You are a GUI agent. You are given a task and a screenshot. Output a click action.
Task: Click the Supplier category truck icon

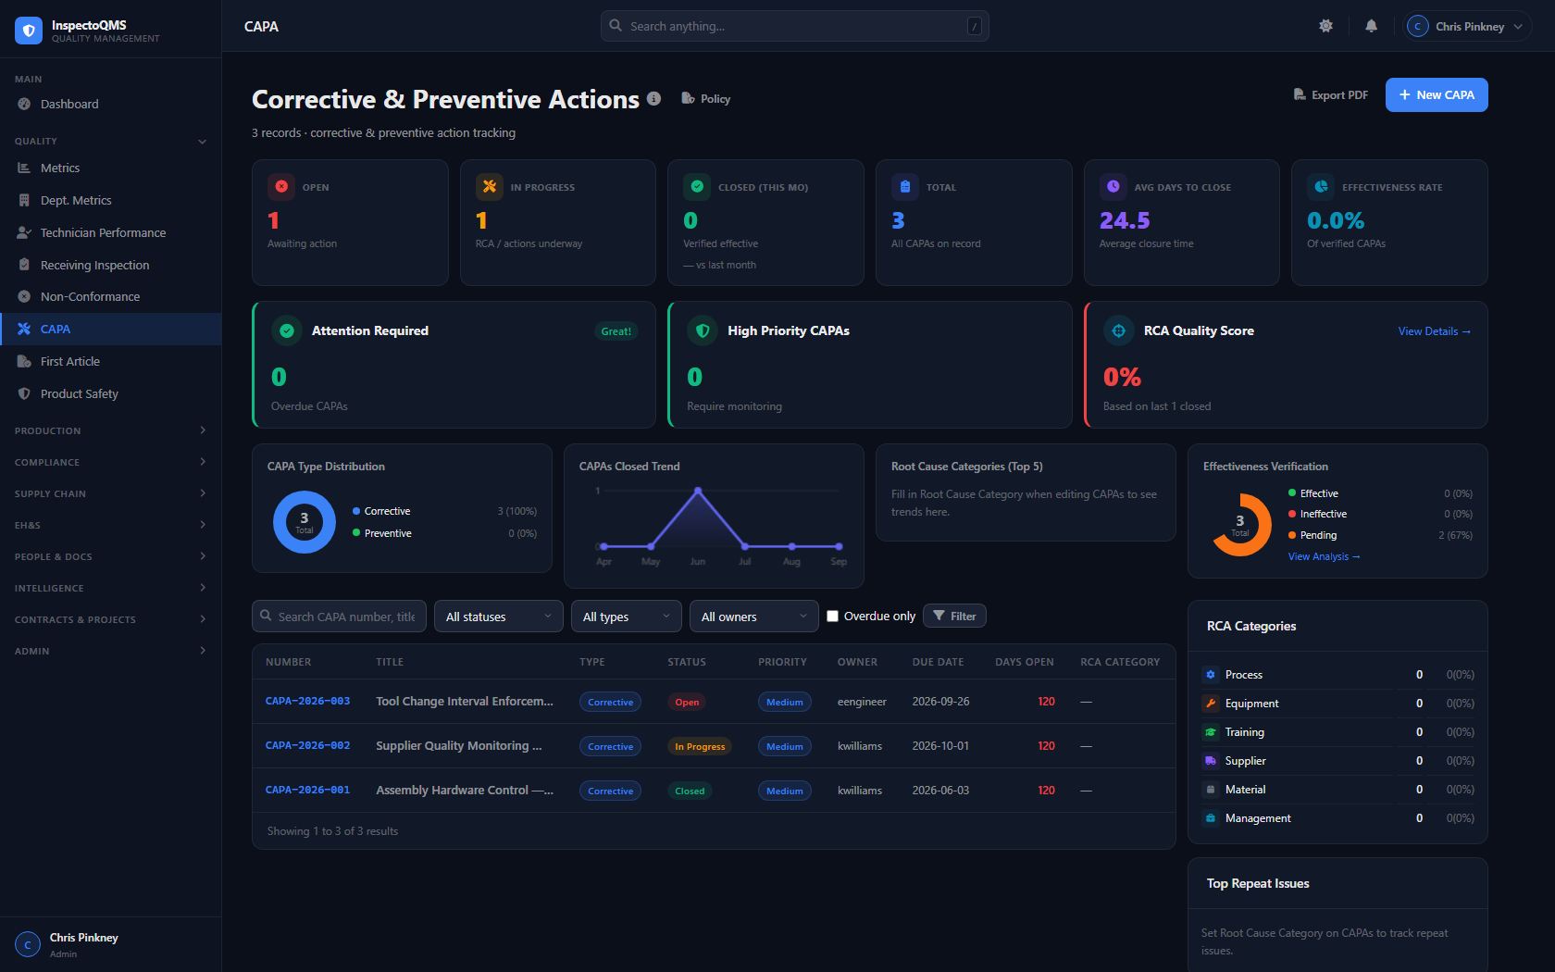click(1210, 760)
